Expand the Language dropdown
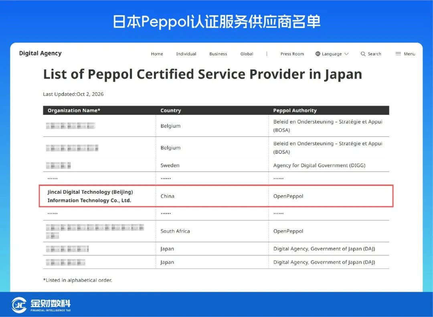The width and height of the screenshot is (433, 317). coord(332,54)
